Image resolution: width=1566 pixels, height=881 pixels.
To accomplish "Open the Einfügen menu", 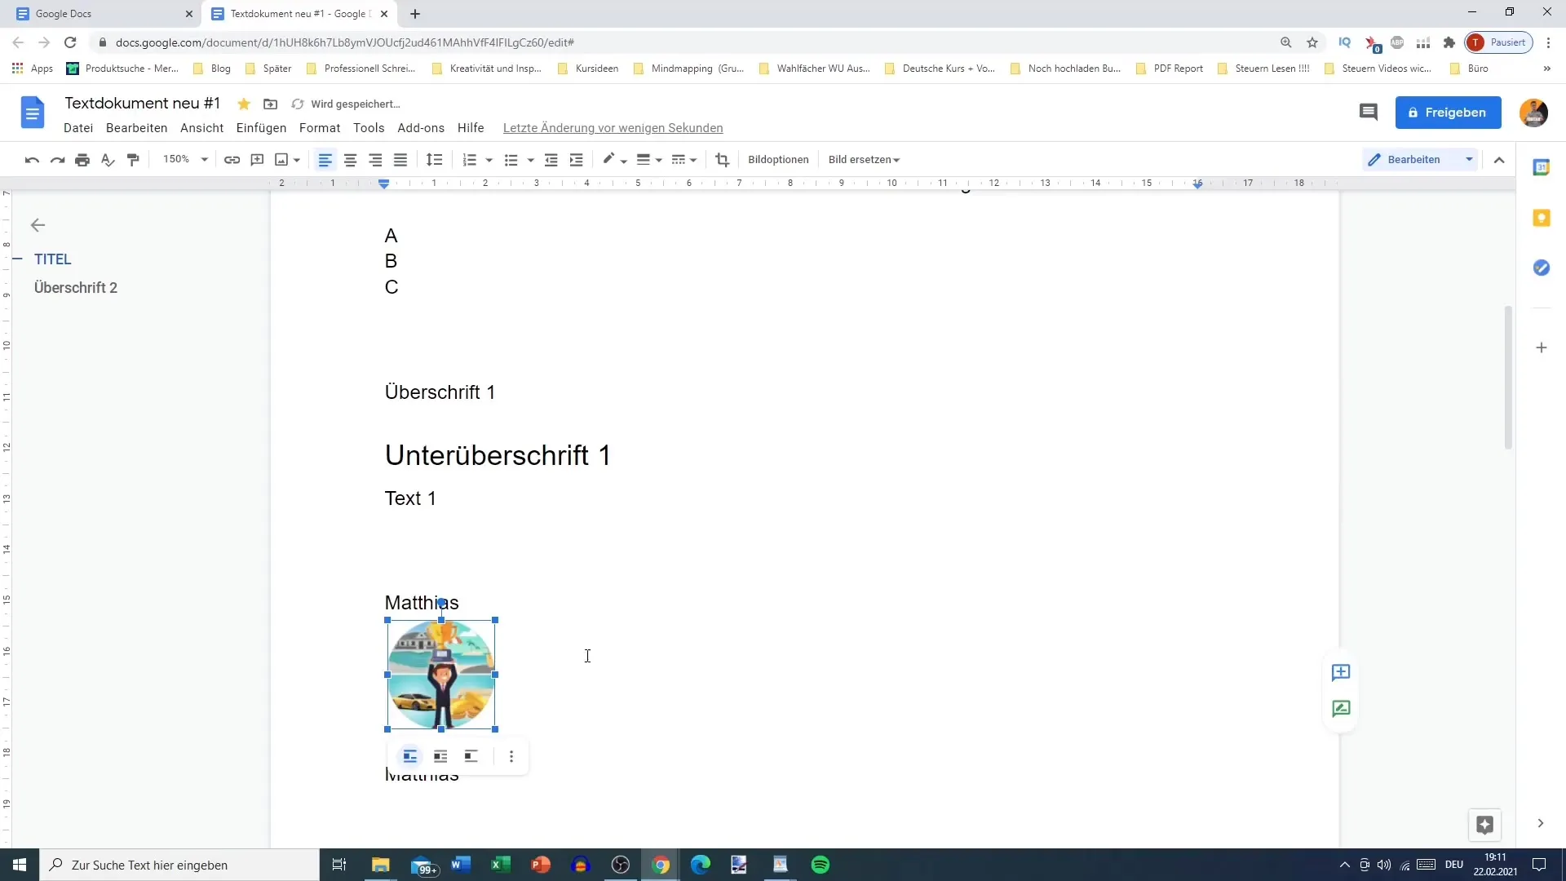I will point(261,127).
